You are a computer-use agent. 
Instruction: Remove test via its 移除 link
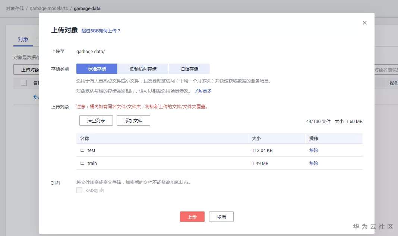314,151
